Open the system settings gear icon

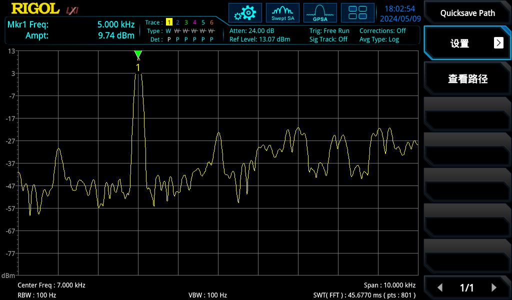[x=245, y=12]
